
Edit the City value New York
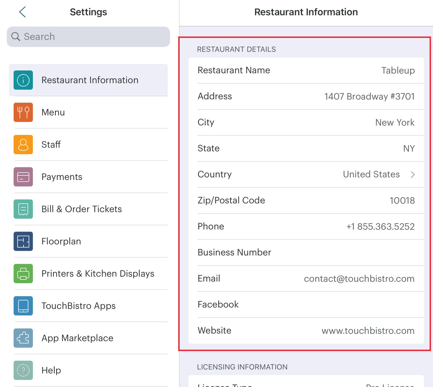click(x=395, y=122)
